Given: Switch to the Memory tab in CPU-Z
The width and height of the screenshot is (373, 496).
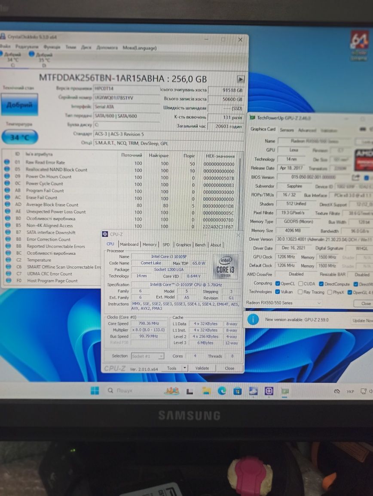Looking at the screenshot, I should pyautogui.click(x=149, y=245).
